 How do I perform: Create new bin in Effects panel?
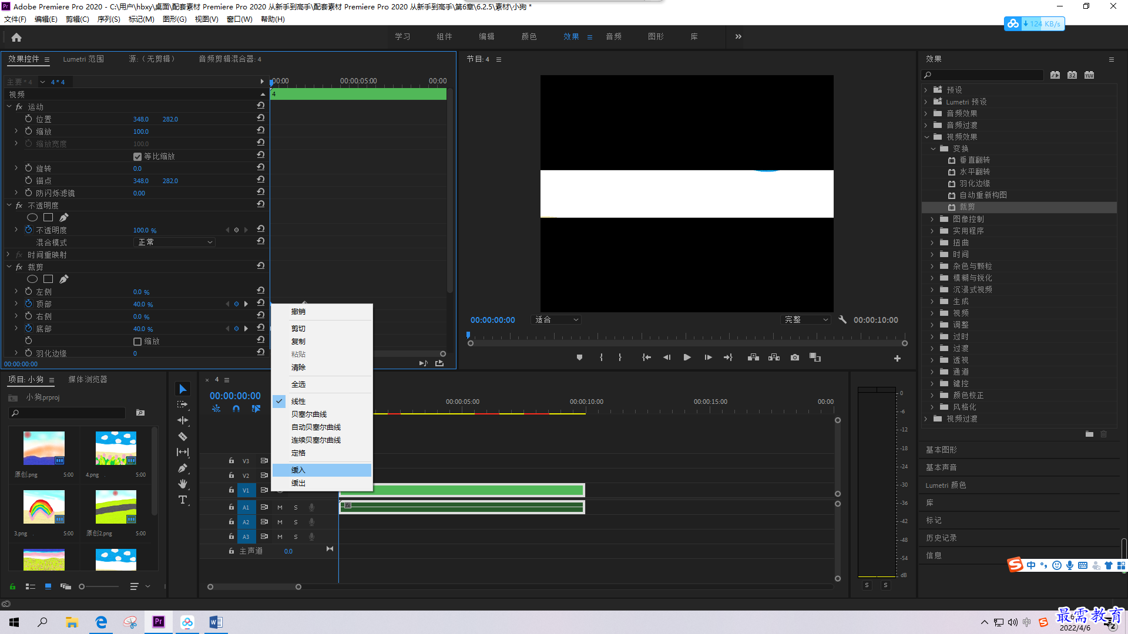point(1089,434)
